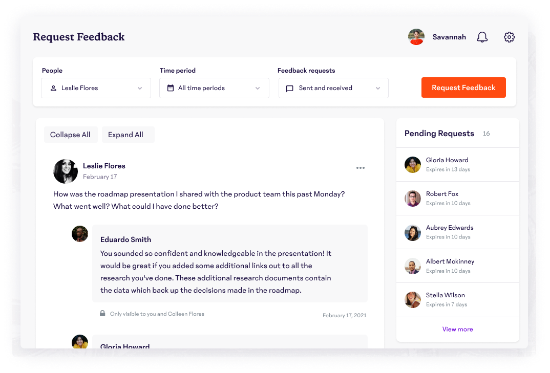Click the person icon in the People filter
Viewport: 550px width, 373px height.
53,88
